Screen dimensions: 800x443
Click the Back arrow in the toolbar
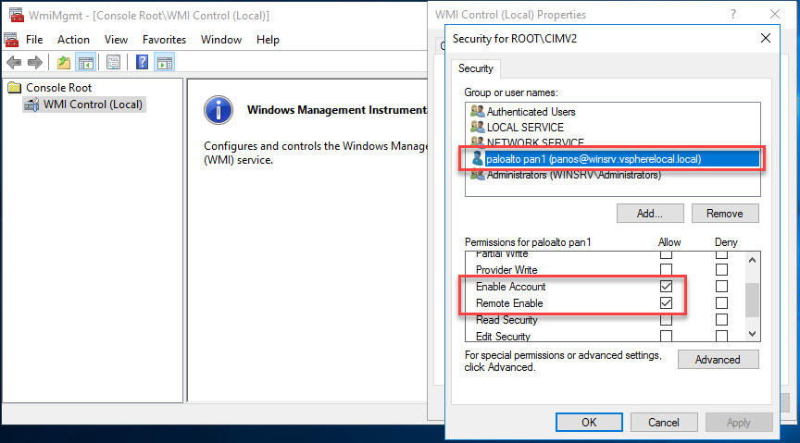click(x=14, y=63)
